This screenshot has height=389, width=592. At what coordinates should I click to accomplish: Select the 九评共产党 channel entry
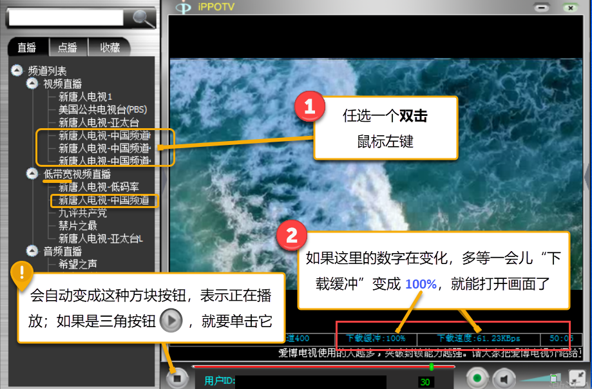click(x=83, y=213)
